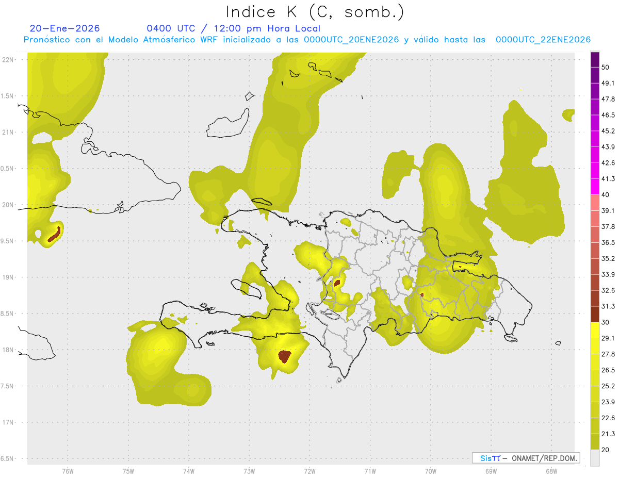619x478 pixels.
Task: Select the date text "20-Ene-2026"
Action: (65, 28)
